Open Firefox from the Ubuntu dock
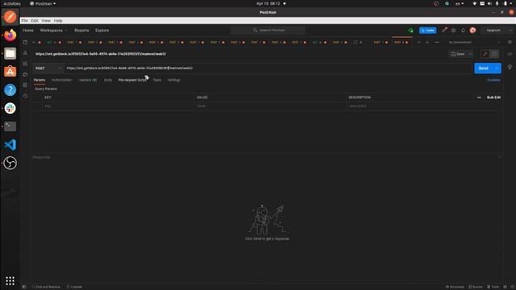 [x=10, y=35]
